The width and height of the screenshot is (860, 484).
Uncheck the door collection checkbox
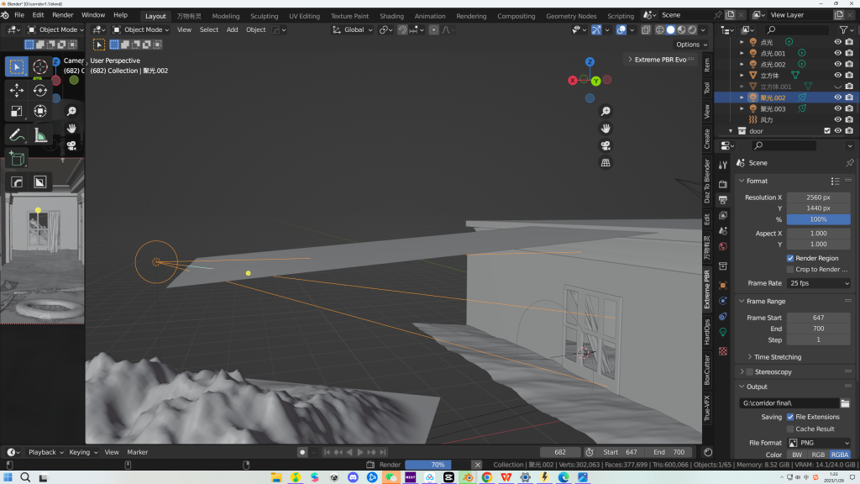click(827, 131)
